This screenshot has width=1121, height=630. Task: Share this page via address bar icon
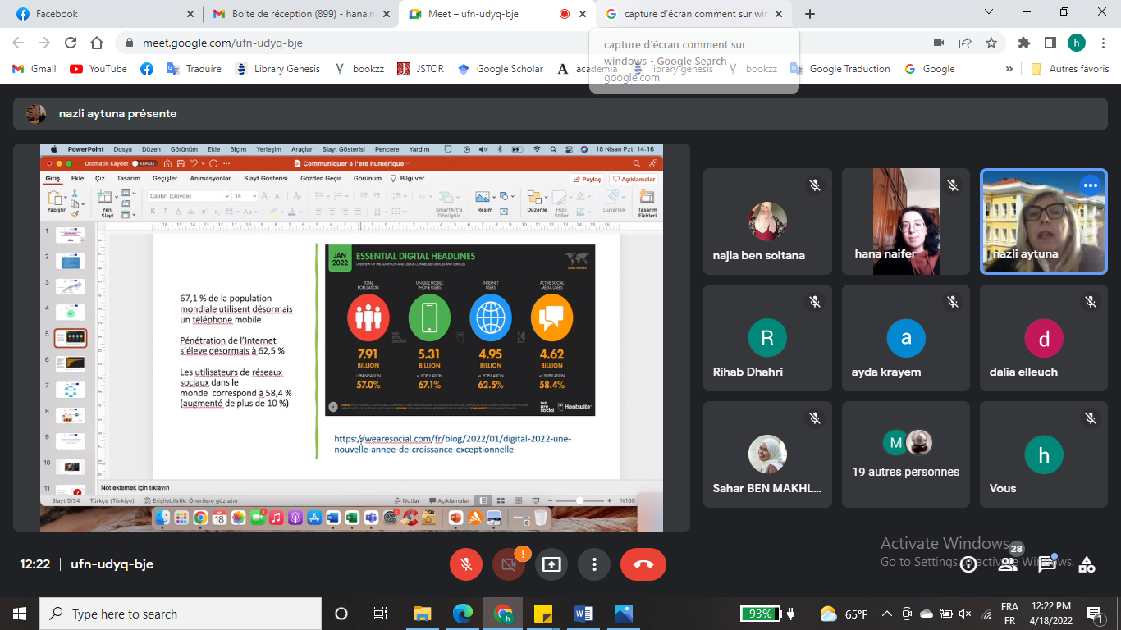point(965,43)
